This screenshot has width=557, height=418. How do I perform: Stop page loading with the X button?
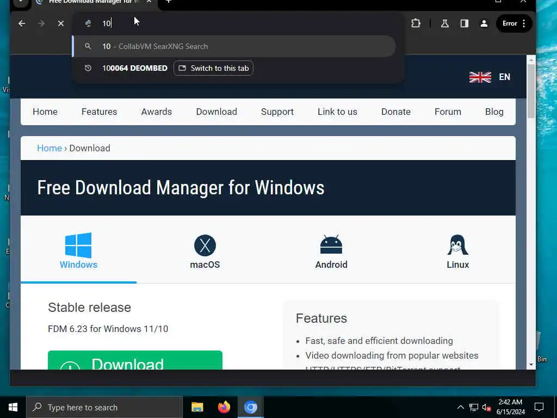(x=61, y=23)
